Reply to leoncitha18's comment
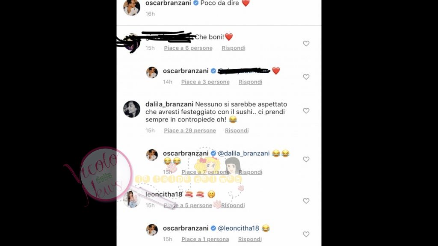 [x=233, y=205]
